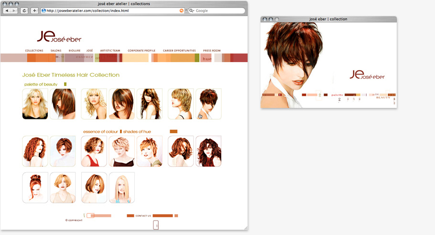The height and width of the screenshot is (235, 435).
Task: Click the orange RSS icon in address bar
Action: 182,11
